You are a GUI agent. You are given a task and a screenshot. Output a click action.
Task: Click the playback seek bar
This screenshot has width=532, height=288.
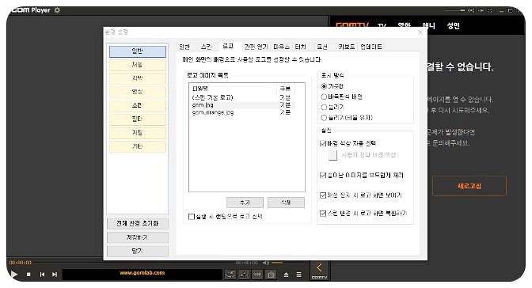pyautogui.click(x=134, y=263)
